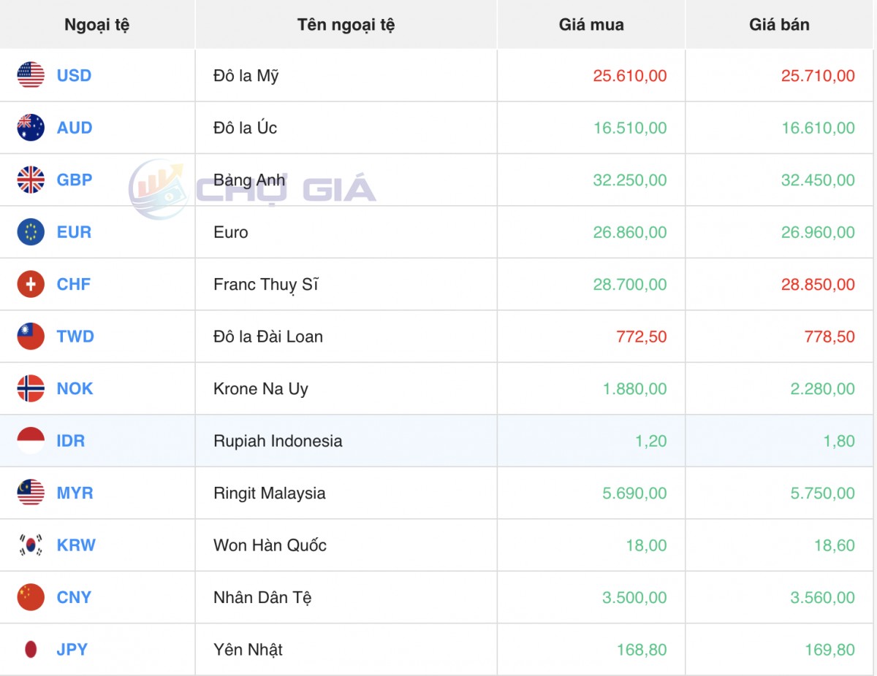Select the UK flag beside GBP
Screen dimensions: 877x676
[31, 180]
